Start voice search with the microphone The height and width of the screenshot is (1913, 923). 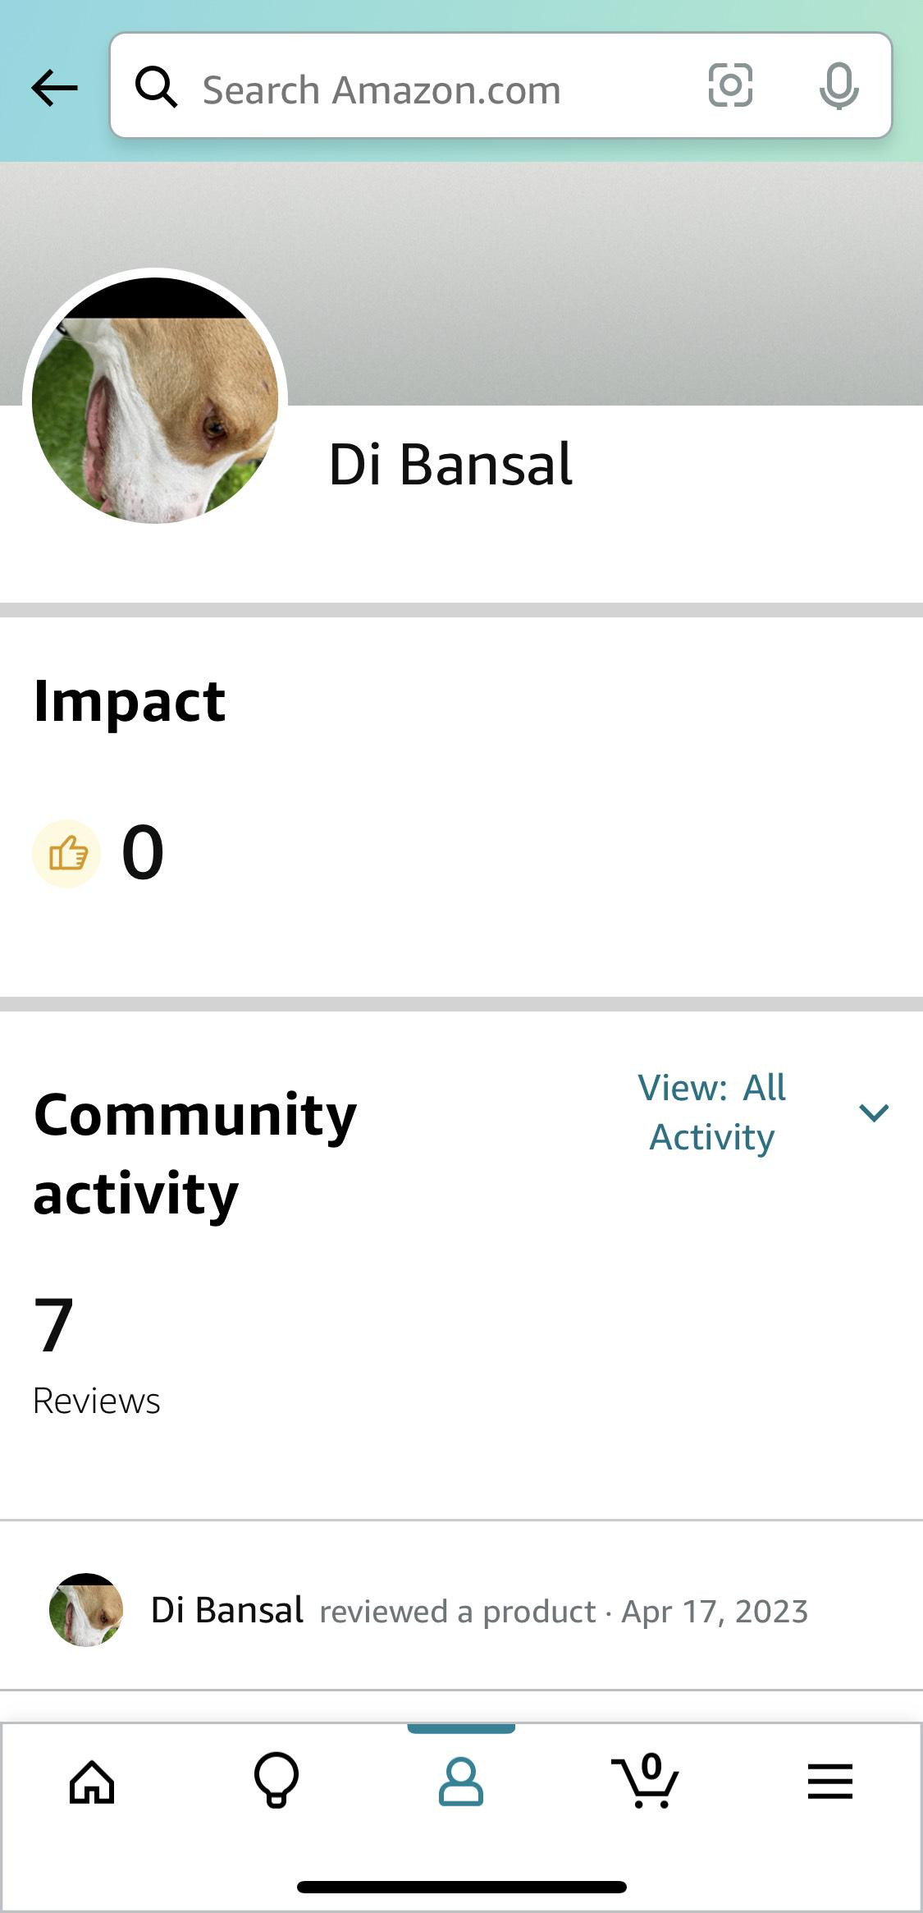[838, 86]
